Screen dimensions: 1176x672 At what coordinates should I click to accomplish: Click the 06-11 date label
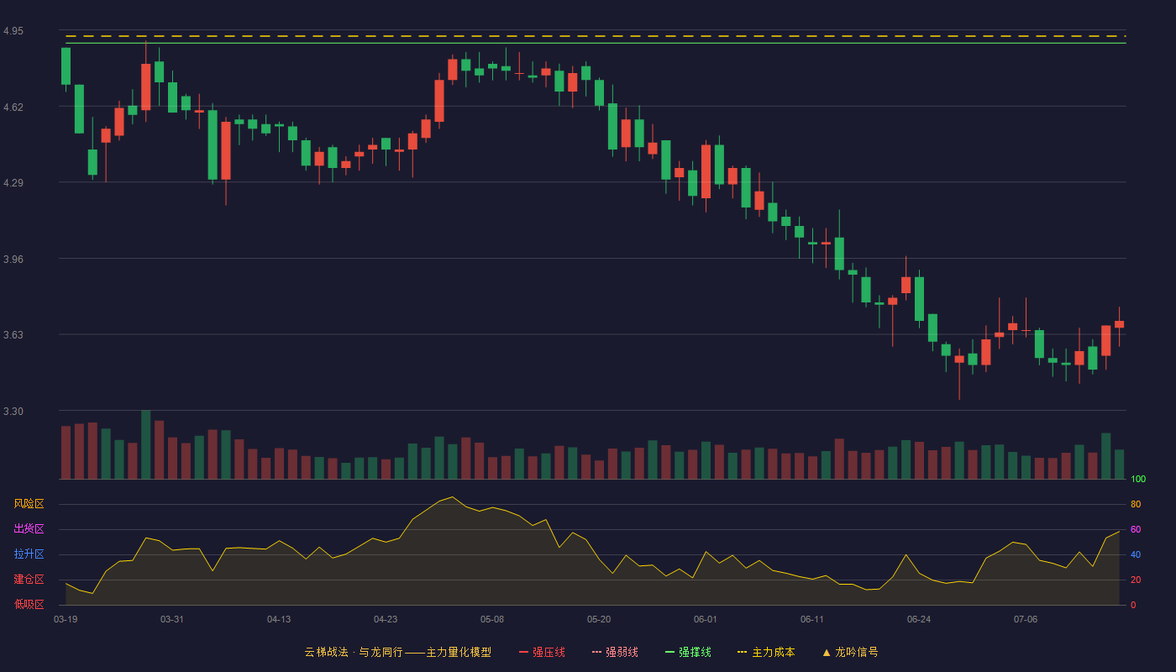pyautogui.click(x=812, y=619)
